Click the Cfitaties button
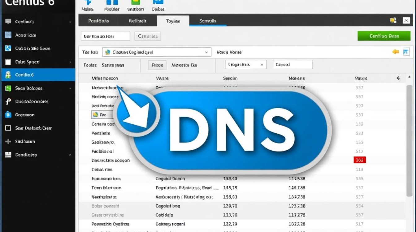 click(x=148, y=36)
